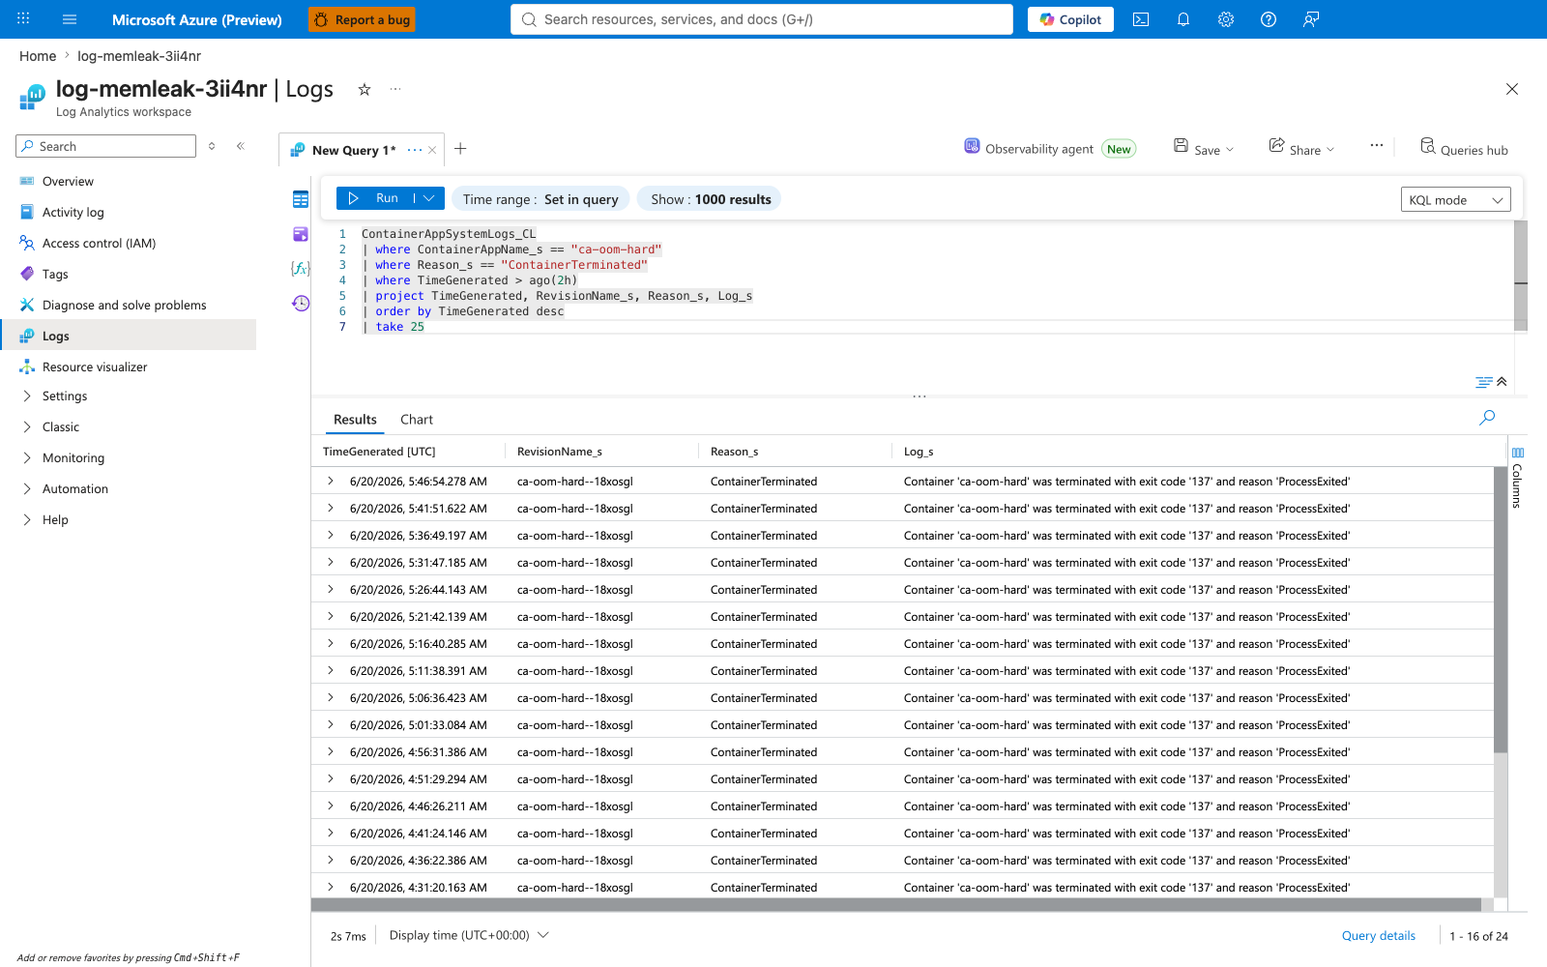Image resolution: width=1547 pixels, height=967 pixels.
Task: Open the Azure portal hamburger menu
Action: pos(70,19)
